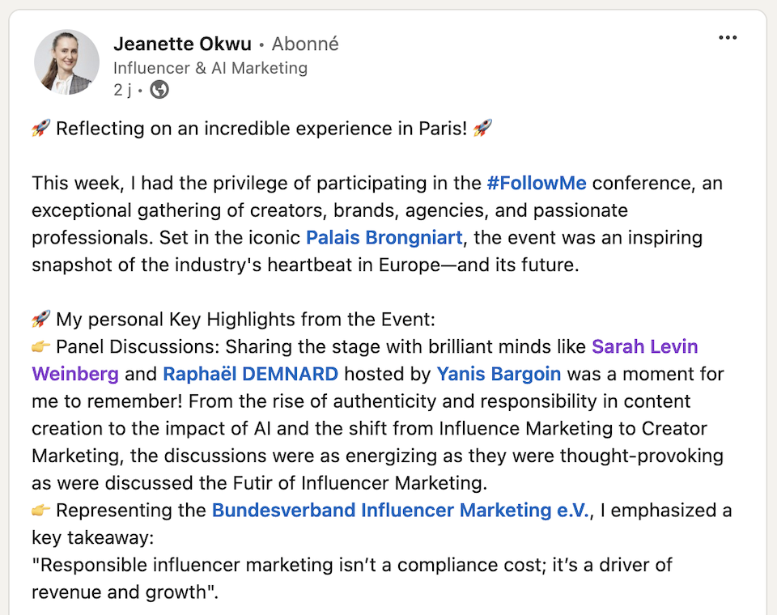Click the globe public visibility icon
The height and width of the screenshot is (615, 777).
click(x=159, y=90)
